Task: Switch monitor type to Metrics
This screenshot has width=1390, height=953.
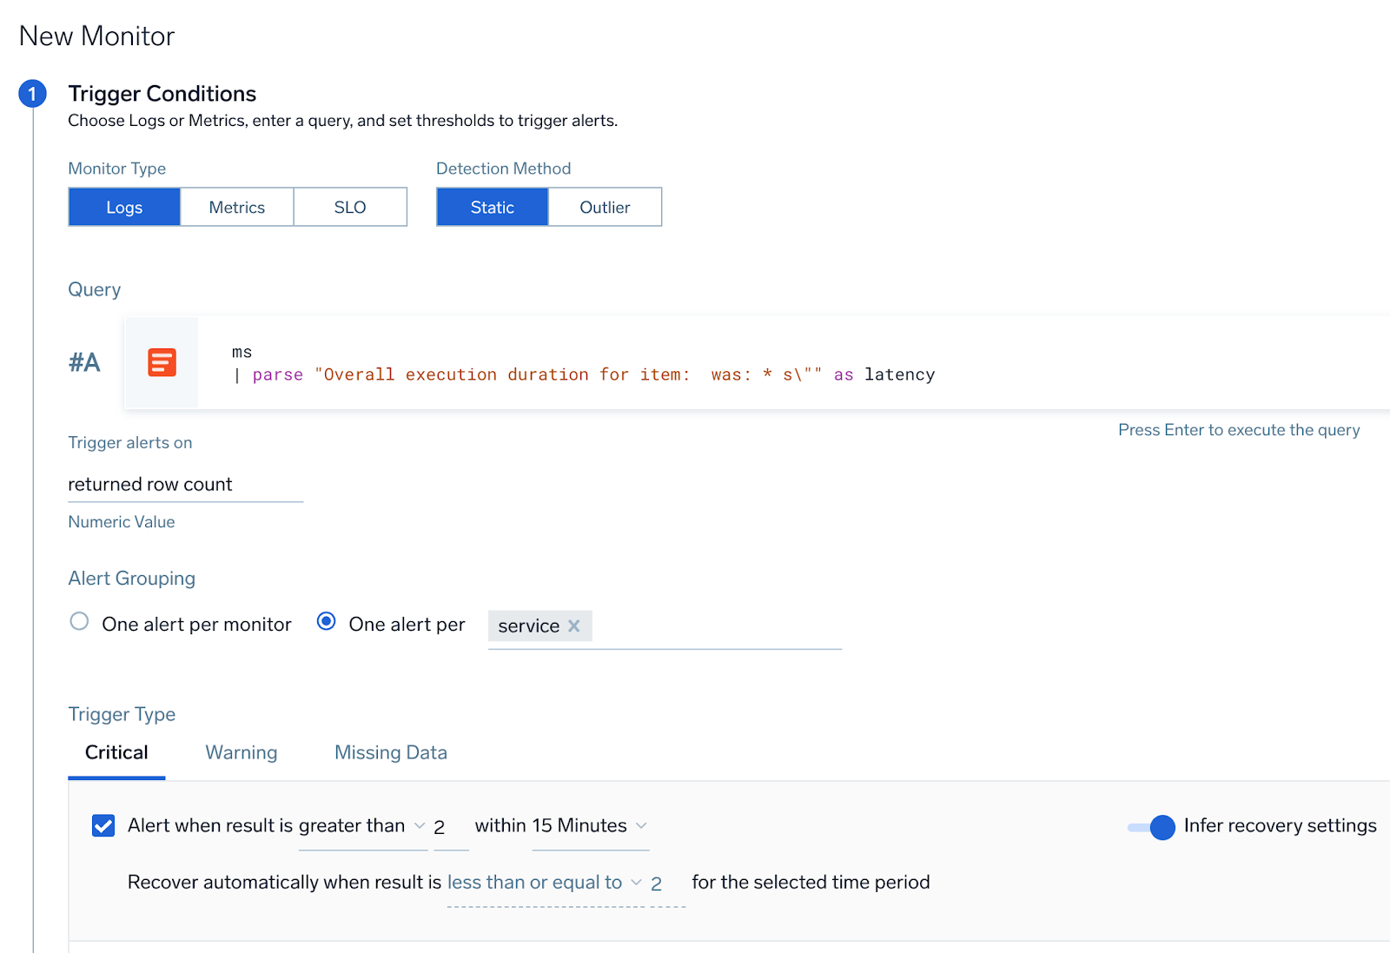Action: click(236, 208)
